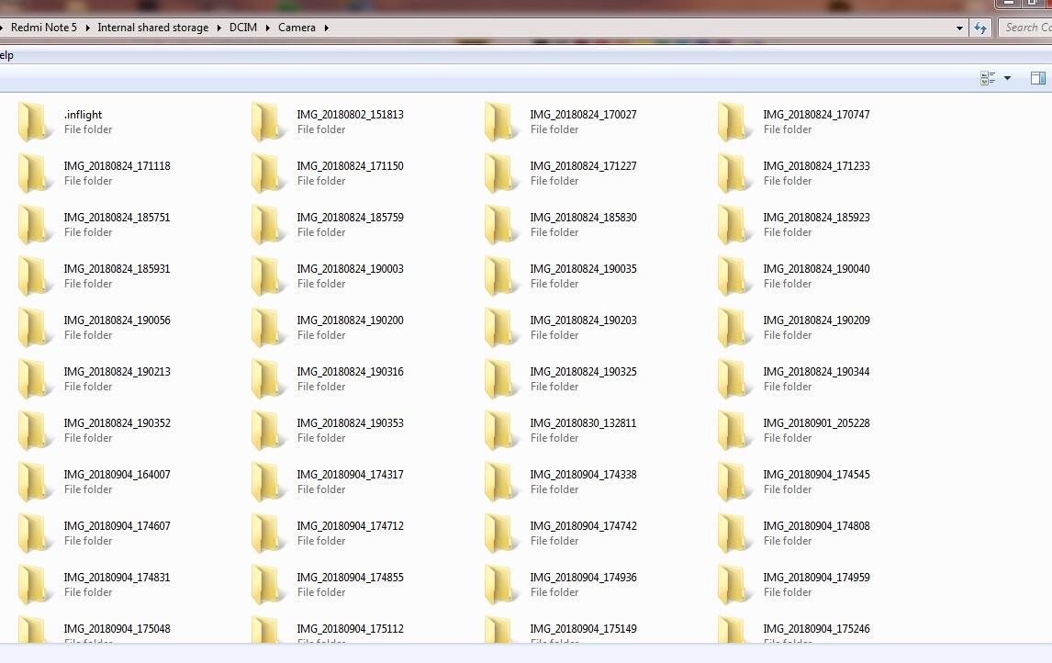The image size is (1052, 663).
Task: Select IMG_20180904_174959 folder label
Action: point(816,578)
